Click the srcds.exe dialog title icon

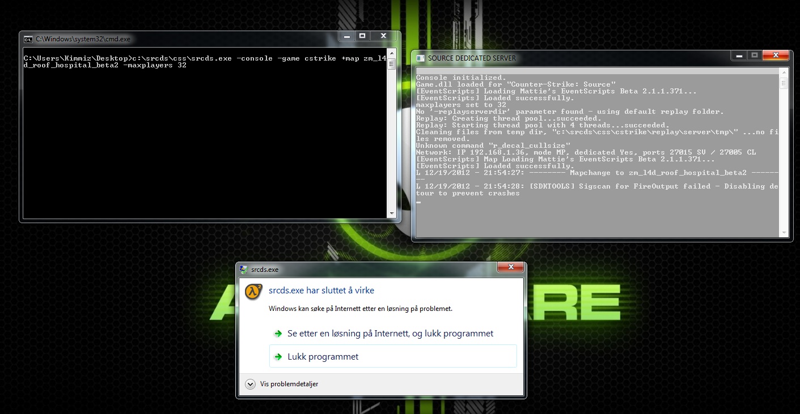[244, 270]
